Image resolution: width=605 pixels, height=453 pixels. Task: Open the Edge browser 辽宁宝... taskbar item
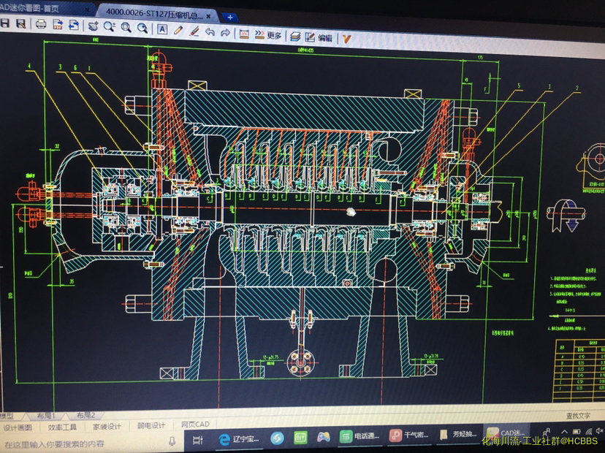(x=238, y=439)
